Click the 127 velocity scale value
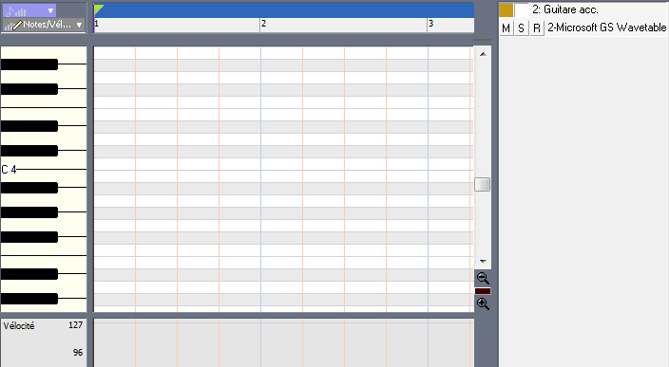 (x=75, y=325)
